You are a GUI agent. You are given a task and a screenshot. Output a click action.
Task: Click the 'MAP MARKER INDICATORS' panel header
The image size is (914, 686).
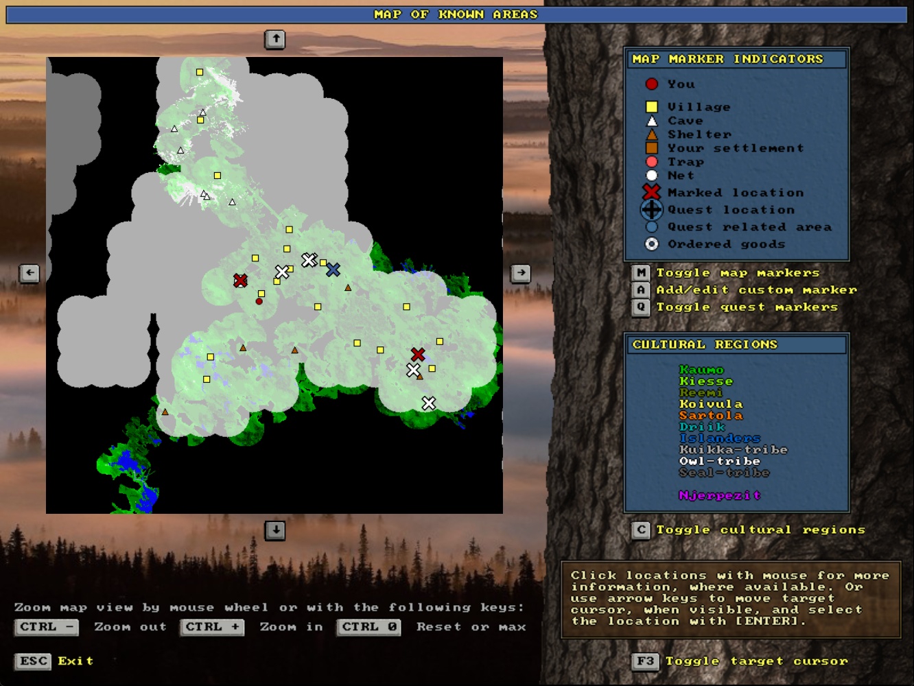tap(737, 59)
